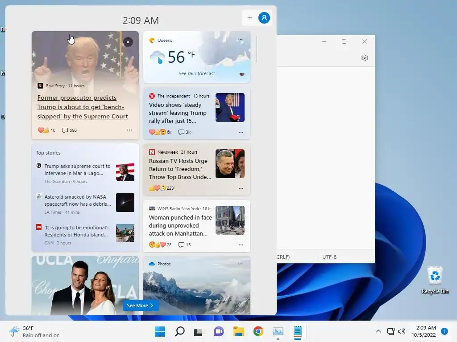Open Photos widget more options
Image resolution: width=457 pixels, height=342 pixels.
[x=240, y=264]
